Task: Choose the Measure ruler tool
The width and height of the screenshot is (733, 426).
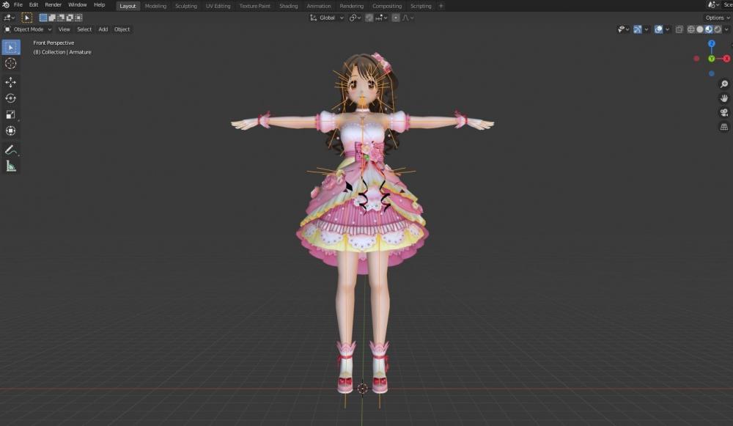Action: tap(11, 166)
